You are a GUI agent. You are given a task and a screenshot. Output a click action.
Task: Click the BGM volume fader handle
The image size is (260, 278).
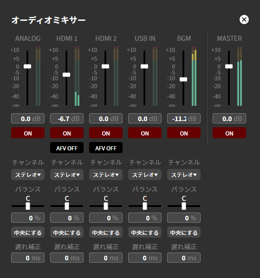183,79
